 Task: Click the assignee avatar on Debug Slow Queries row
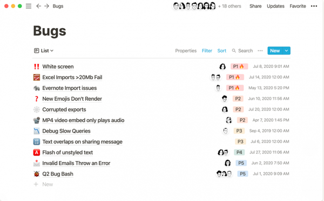click(225, 131)
